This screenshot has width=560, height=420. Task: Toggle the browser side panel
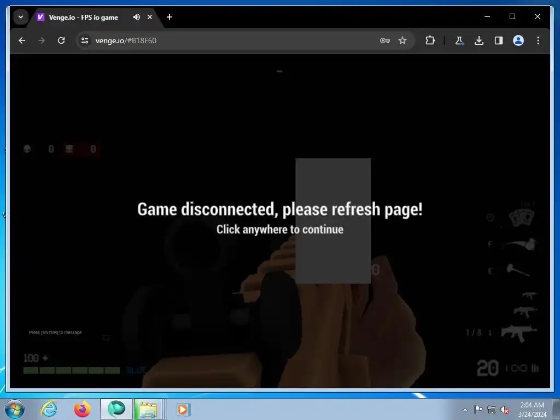(499, 40)
